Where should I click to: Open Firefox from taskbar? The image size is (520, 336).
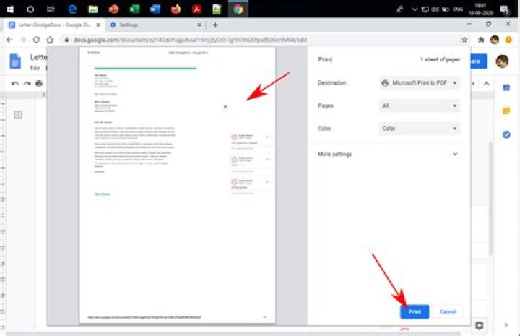pos(175,9)
